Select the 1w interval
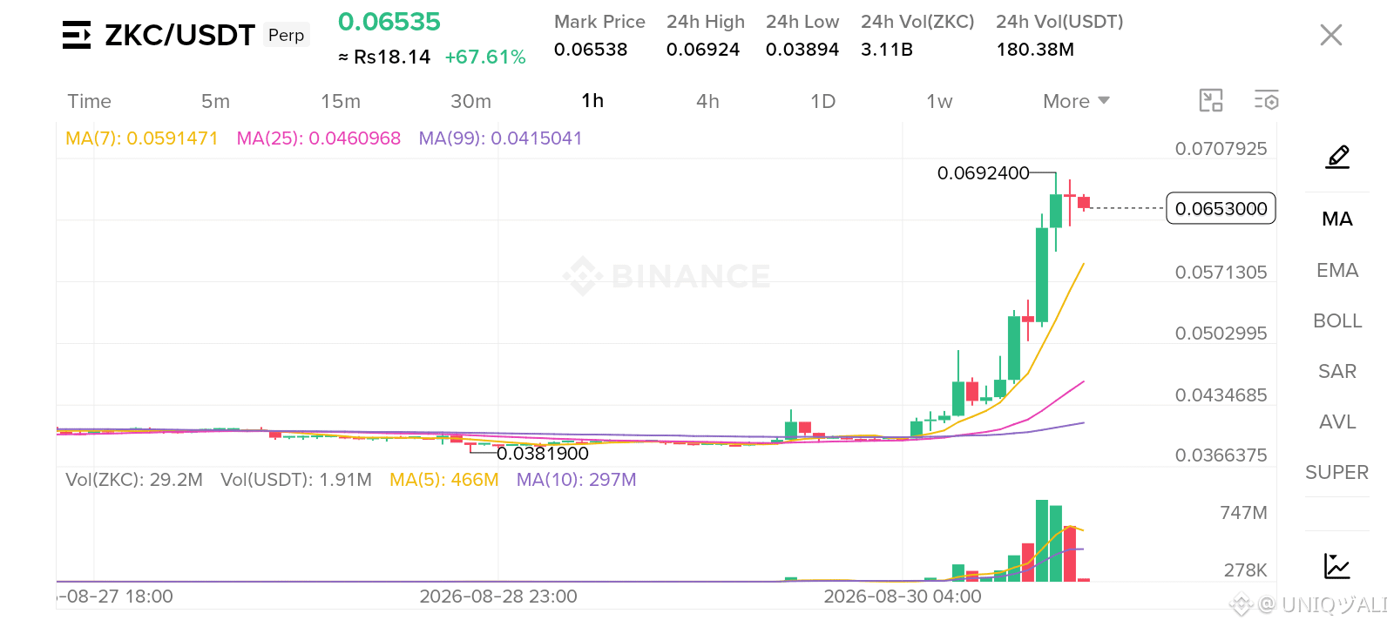The image size is (1394, 627). pyautogui.click(x=939, y=101)
